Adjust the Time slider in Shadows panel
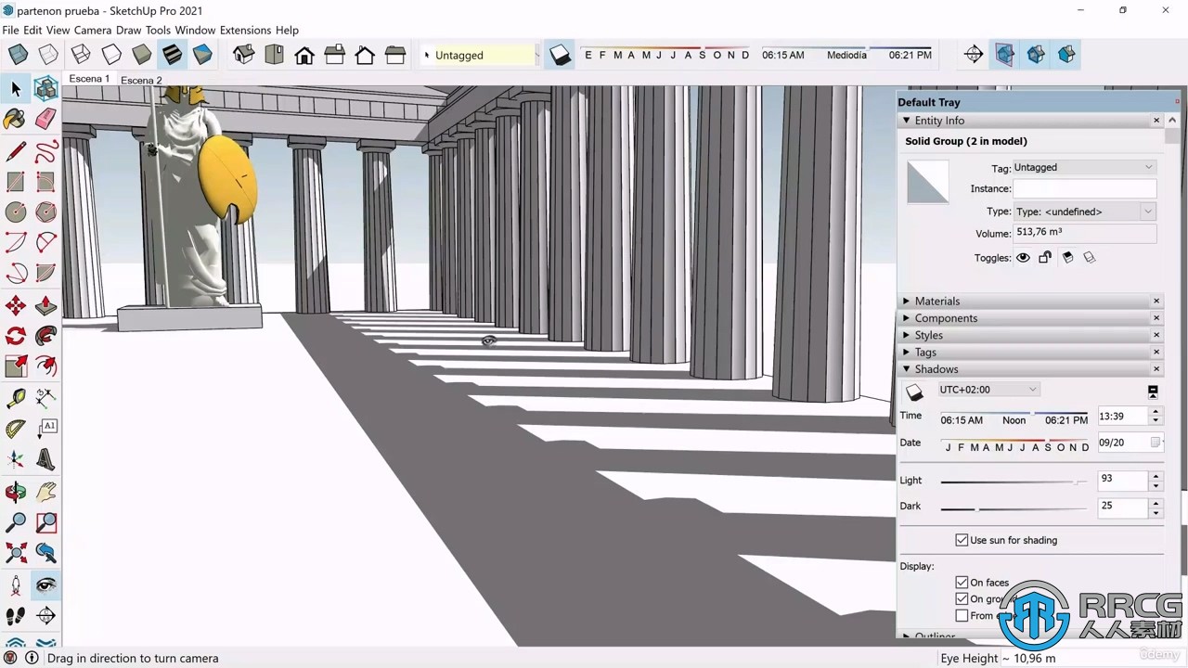Image resolution: width=1188 pixels, height=668 pixels. [x=1014, y=413]
